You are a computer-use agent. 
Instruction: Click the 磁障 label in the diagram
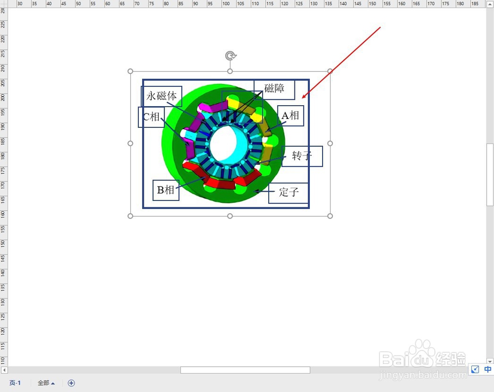(x=274, y=88)
